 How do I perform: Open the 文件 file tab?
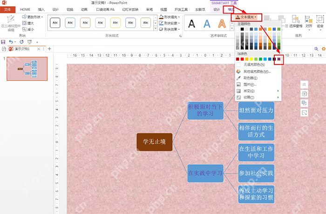tap(7, 10)
